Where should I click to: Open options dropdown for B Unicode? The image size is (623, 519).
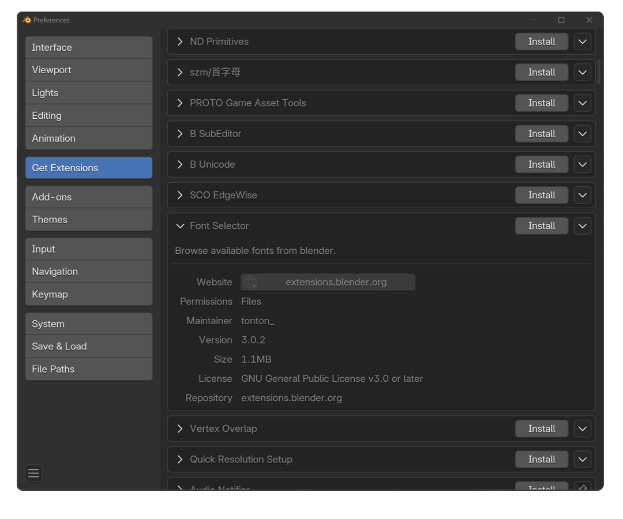pyautogui.click(x=583, y=164)
